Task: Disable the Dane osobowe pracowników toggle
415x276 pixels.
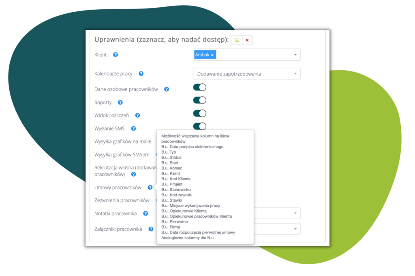Action: (x=199, y=87)
